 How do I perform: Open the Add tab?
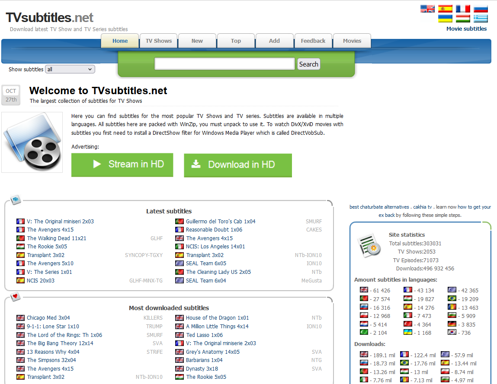tap(275, 41)
